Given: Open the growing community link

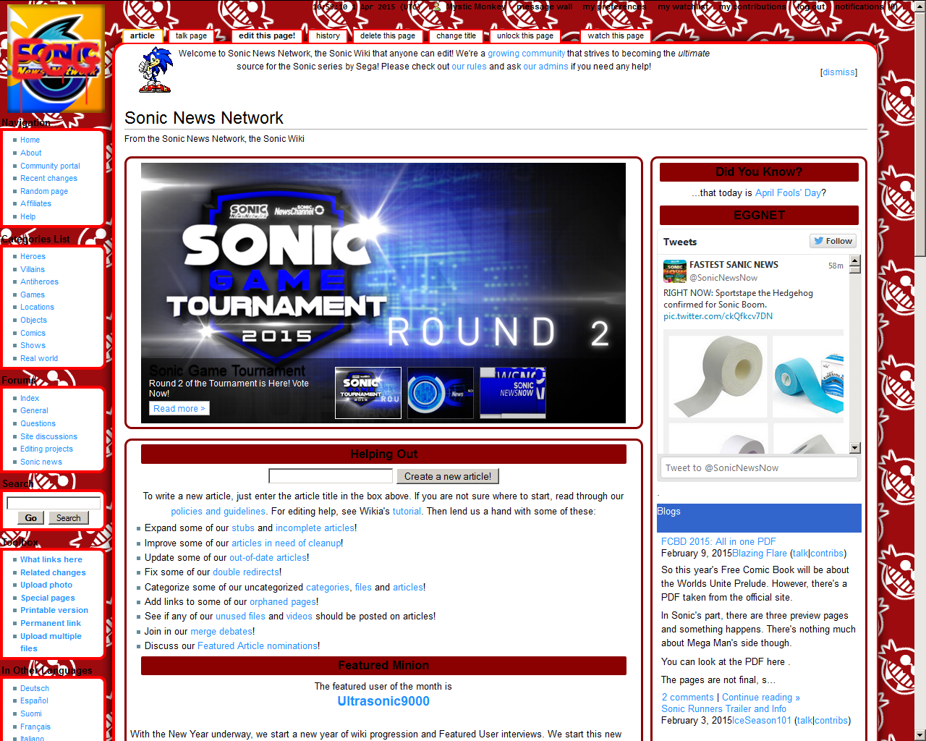Looking at the screenshot, I should [x=526, y=54].
